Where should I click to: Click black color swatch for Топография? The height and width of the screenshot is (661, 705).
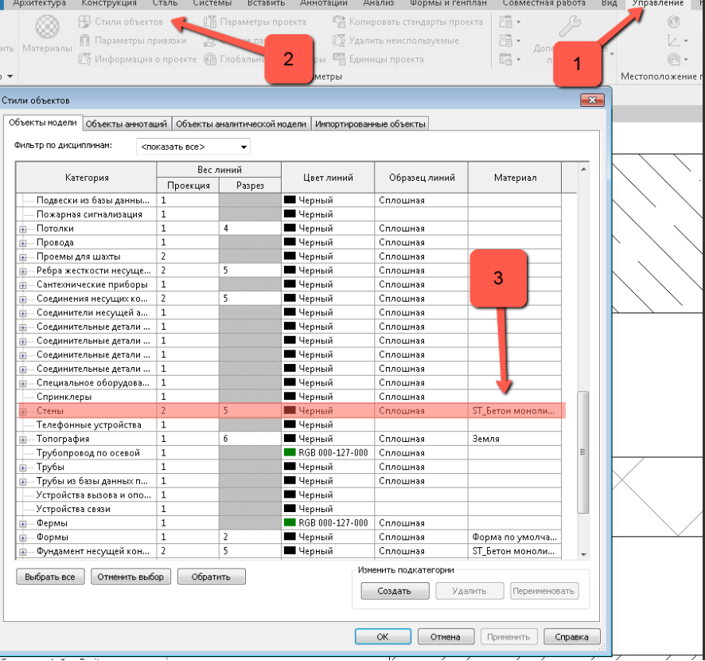290,438
